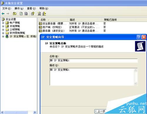The width and height of the screenshot is (147, 114).
Task: Click the Manage IP filter lists icon
Action: click(x=44, y=13)
